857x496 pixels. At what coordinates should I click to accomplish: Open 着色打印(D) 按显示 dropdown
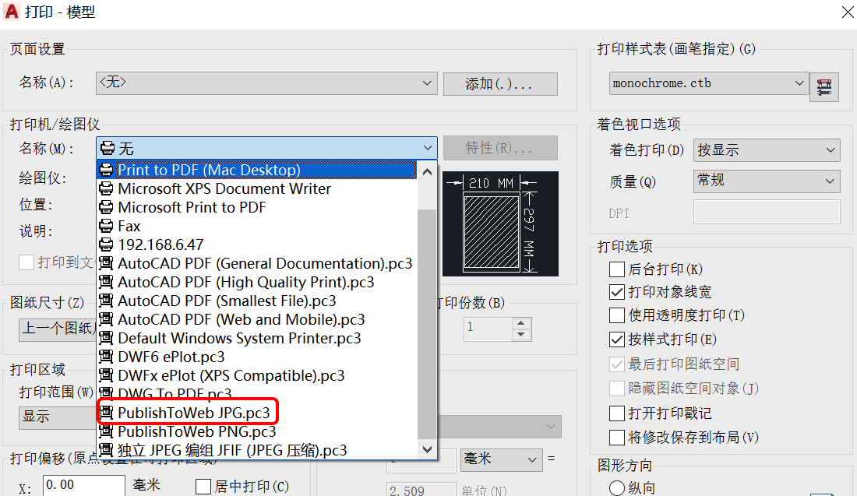pyautogui.click(x=767, y=150)
